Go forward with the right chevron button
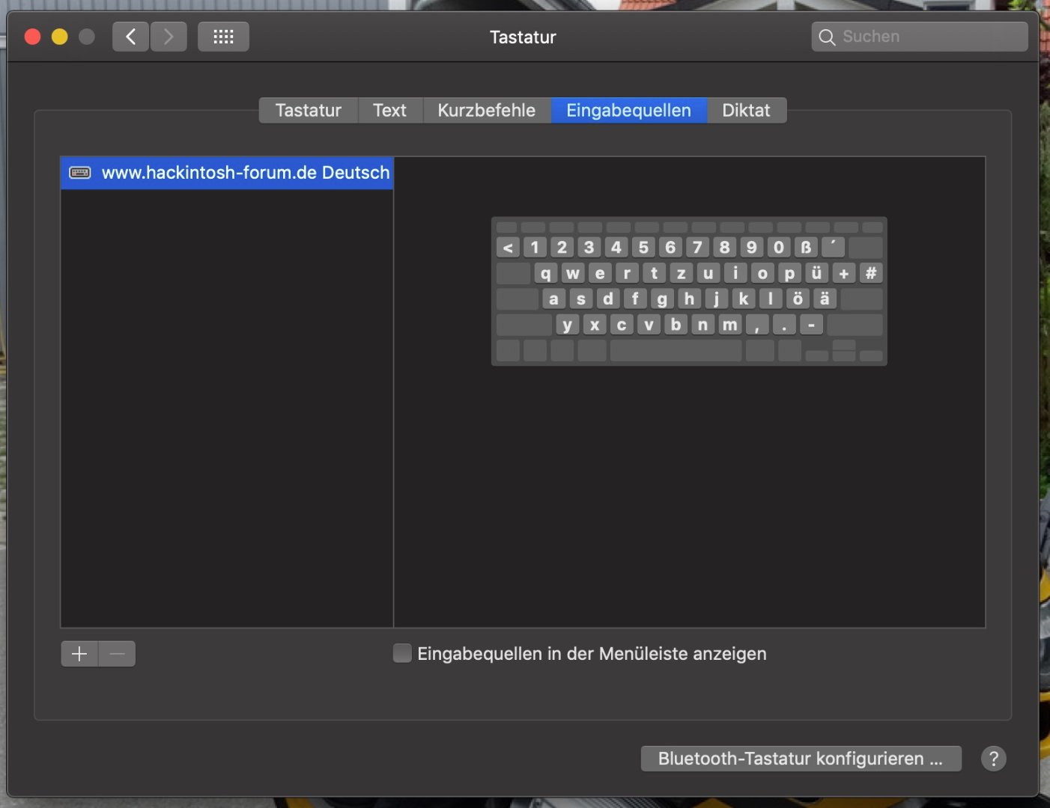This screenshot has width=1050, height=808. point(169,37)
